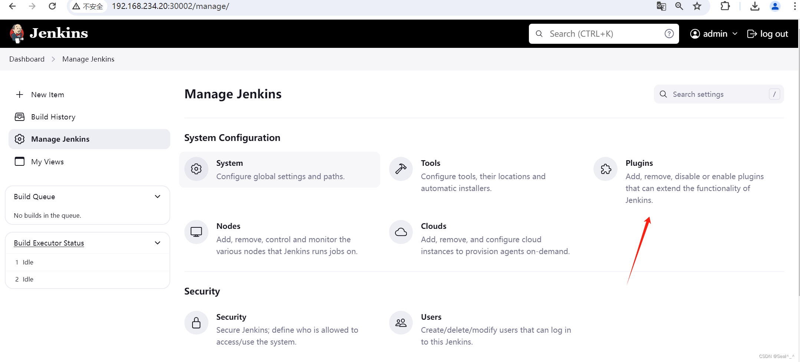Image resolution: width=800 pixels, height=362 pixels.
Task: Open Build History in the sidebar
Action: 89,117
